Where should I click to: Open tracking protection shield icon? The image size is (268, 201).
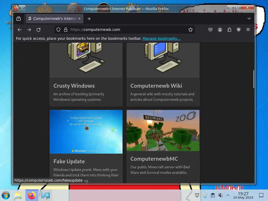tap(58, 30)
